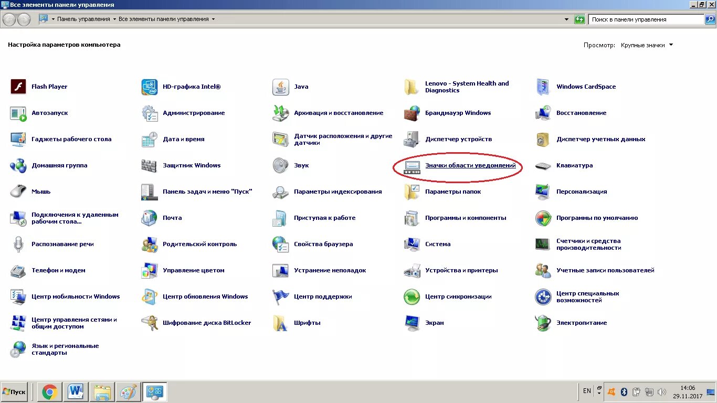717x403 pixels.
Task: Click the Мышь mouse icon
Action: point(18,192)
